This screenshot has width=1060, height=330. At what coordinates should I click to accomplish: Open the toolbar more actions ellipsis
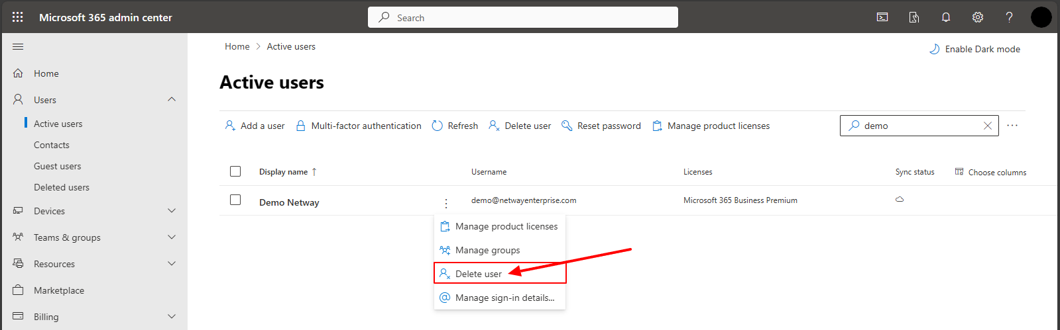click(1012, 126)
